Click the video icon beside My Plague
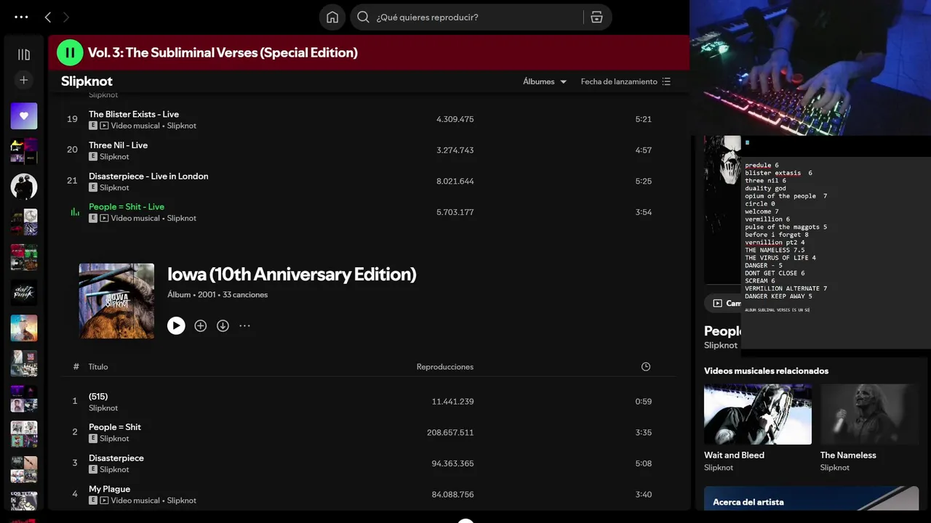The width and height of the screenshot is (931, 523). (x=104, y=500)
